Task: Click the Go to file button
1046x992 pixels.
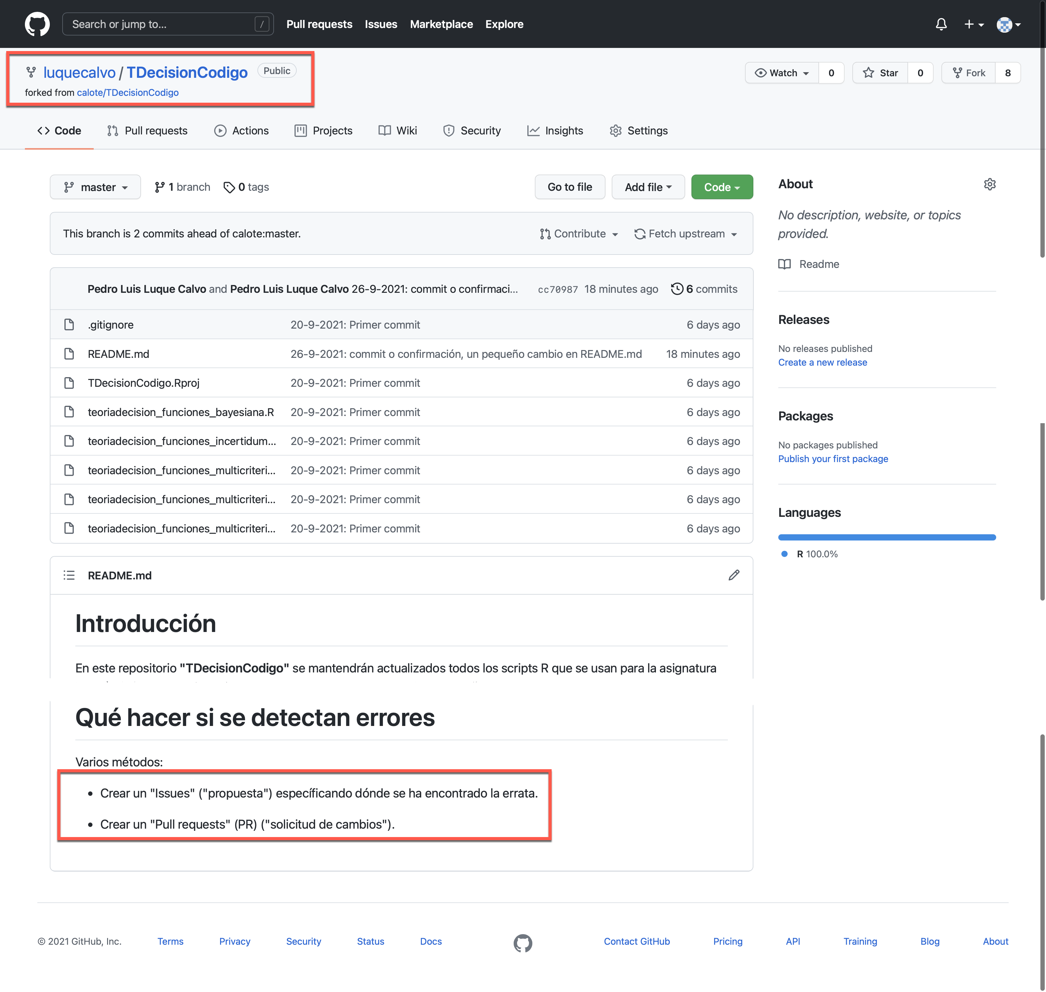Action: (x=569, y=187)
